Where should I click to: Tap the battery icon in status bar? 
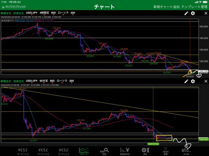tap(205, 2)
